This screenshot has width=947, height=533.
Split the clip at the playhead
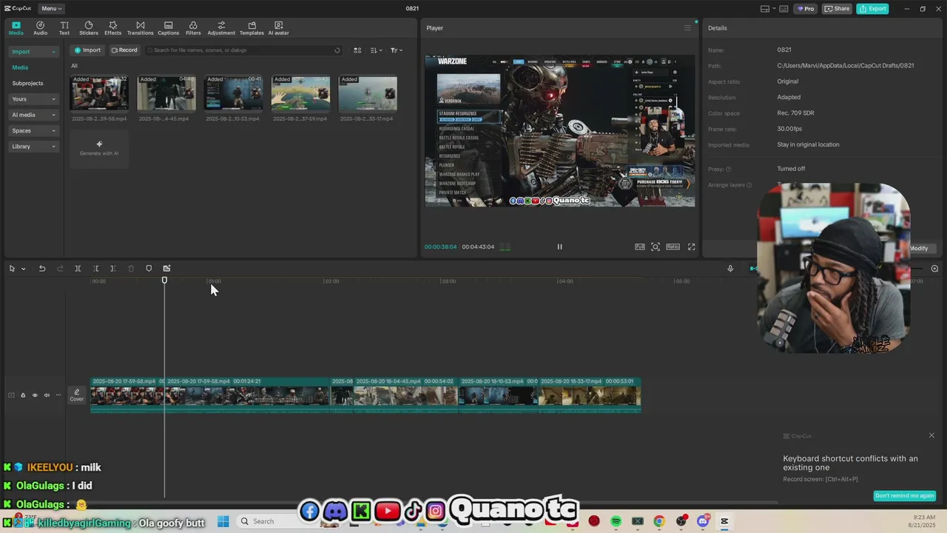coord(78,269)
